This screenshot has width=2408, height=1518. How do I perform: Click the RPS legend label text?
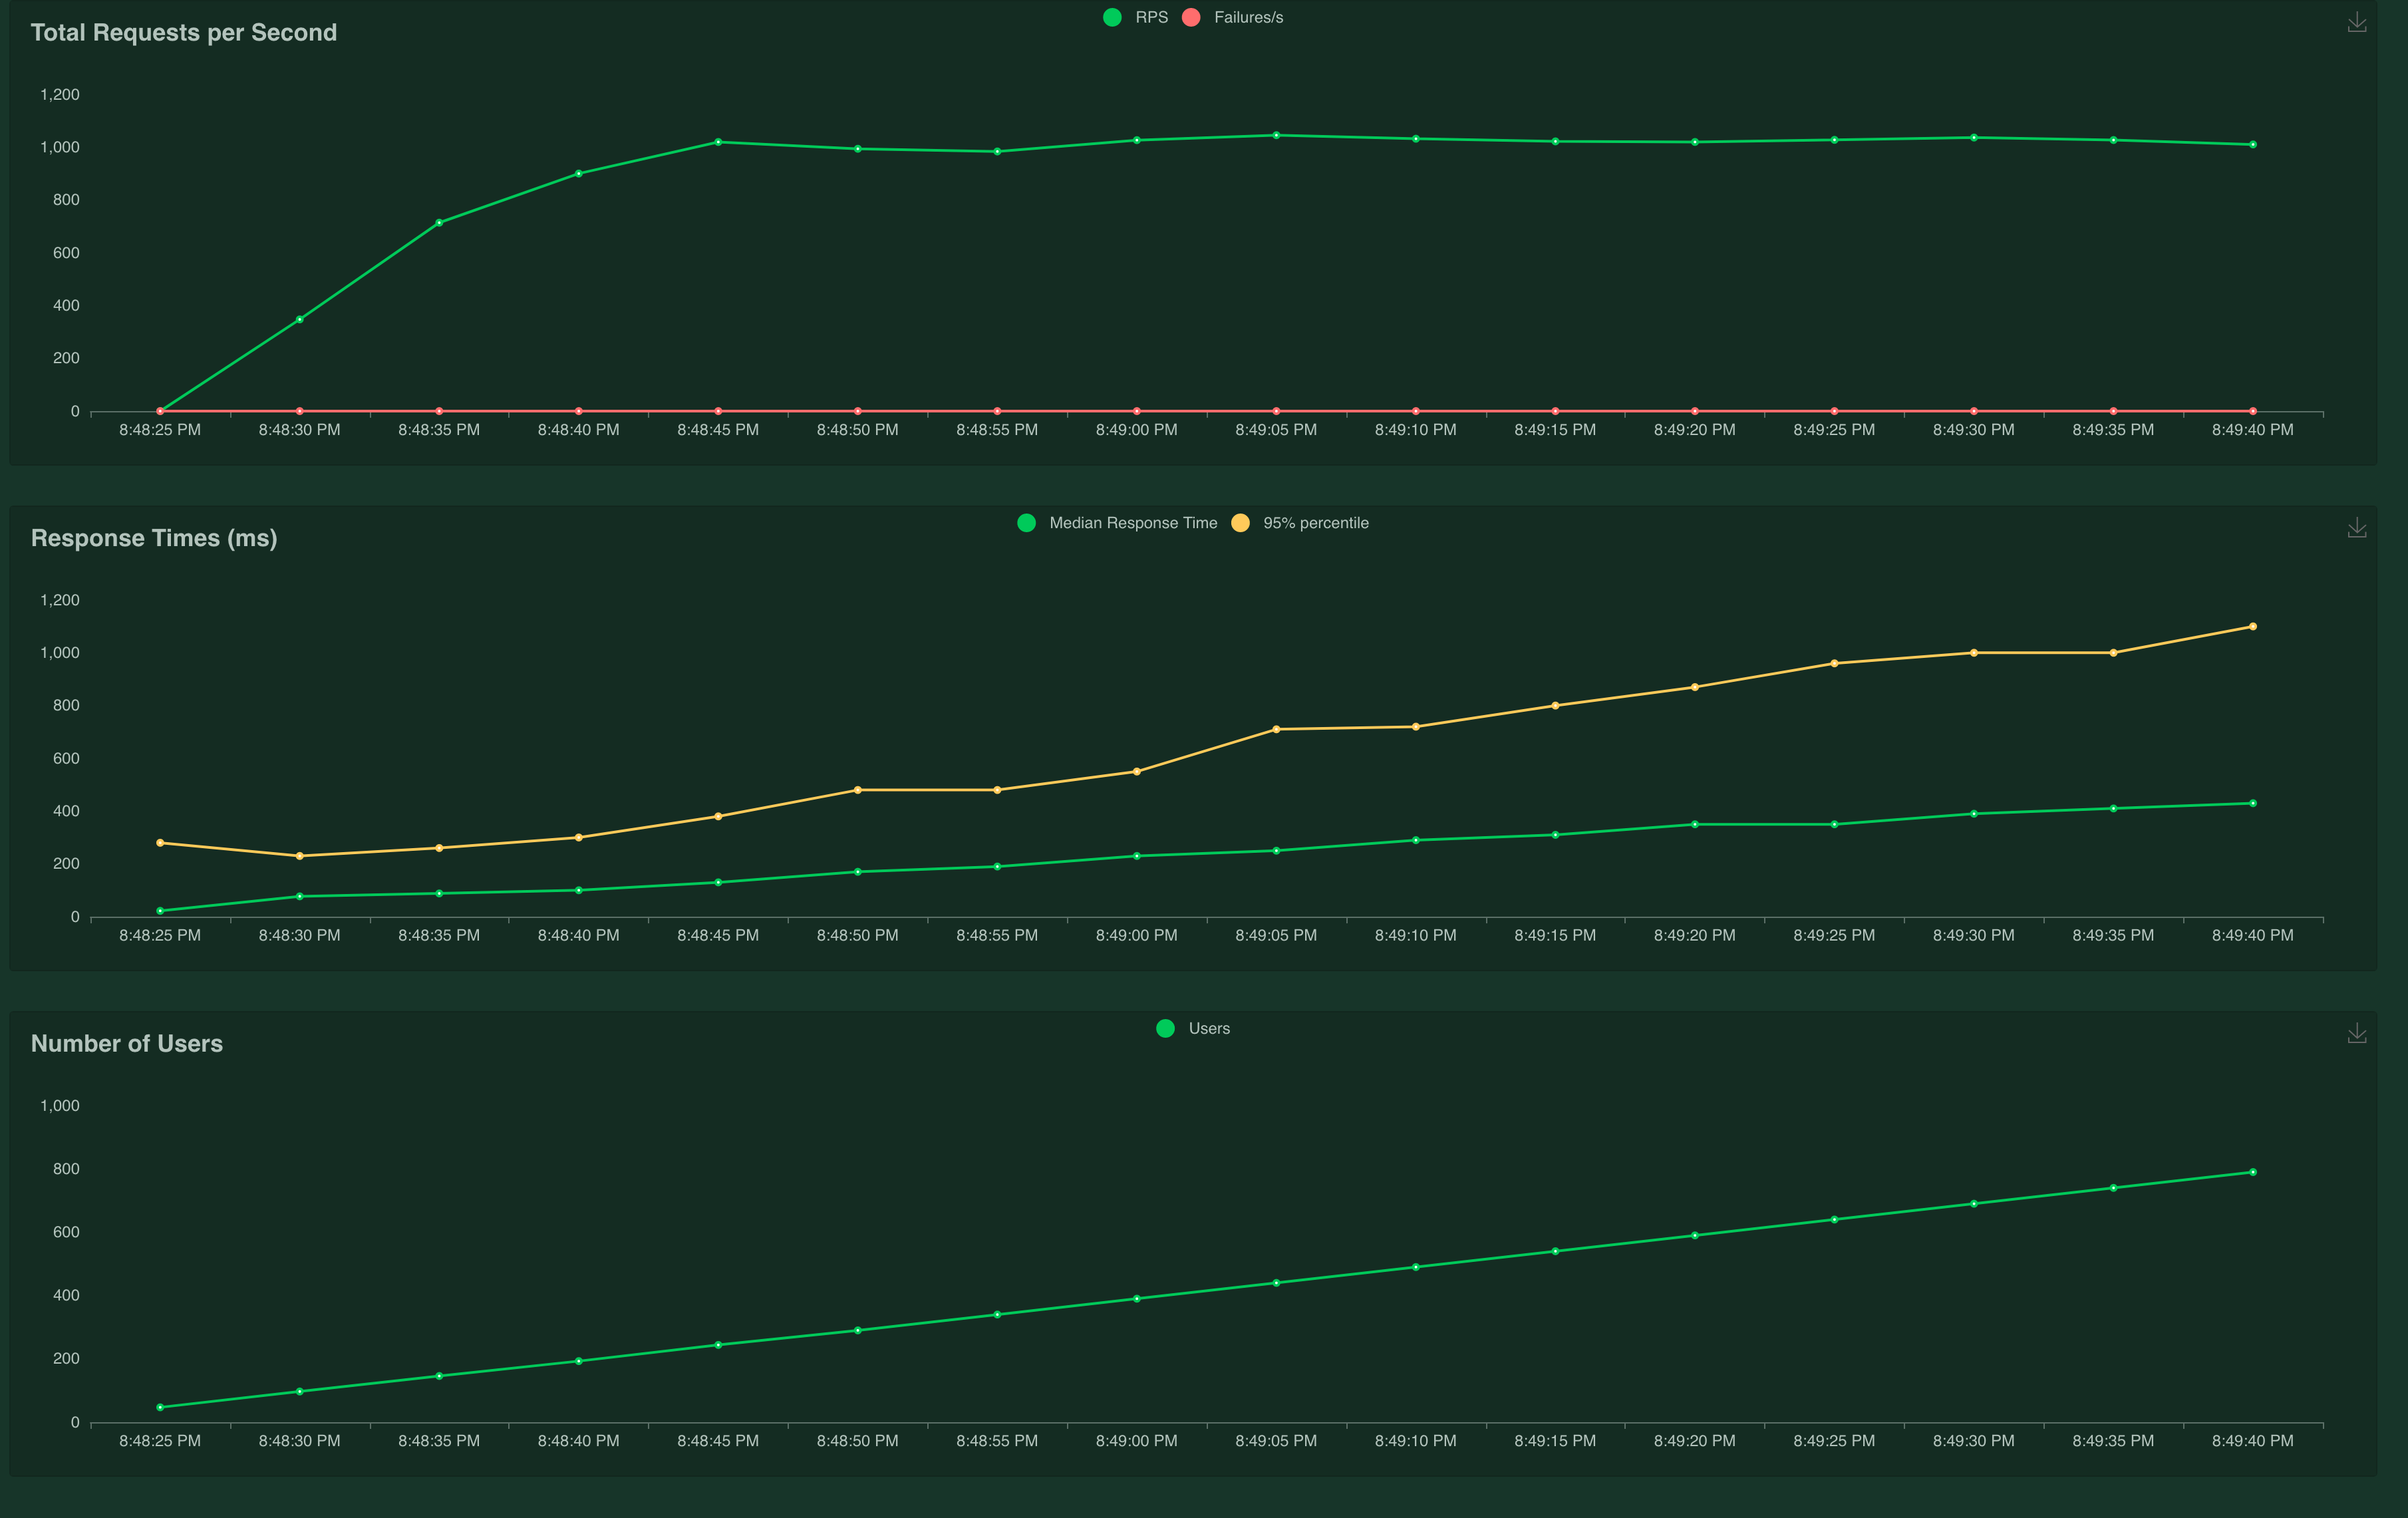(x=1151, y=17)
